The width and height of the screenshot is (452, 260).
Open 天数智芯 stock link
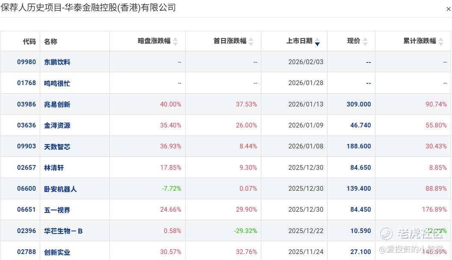(x=57, y=147)
